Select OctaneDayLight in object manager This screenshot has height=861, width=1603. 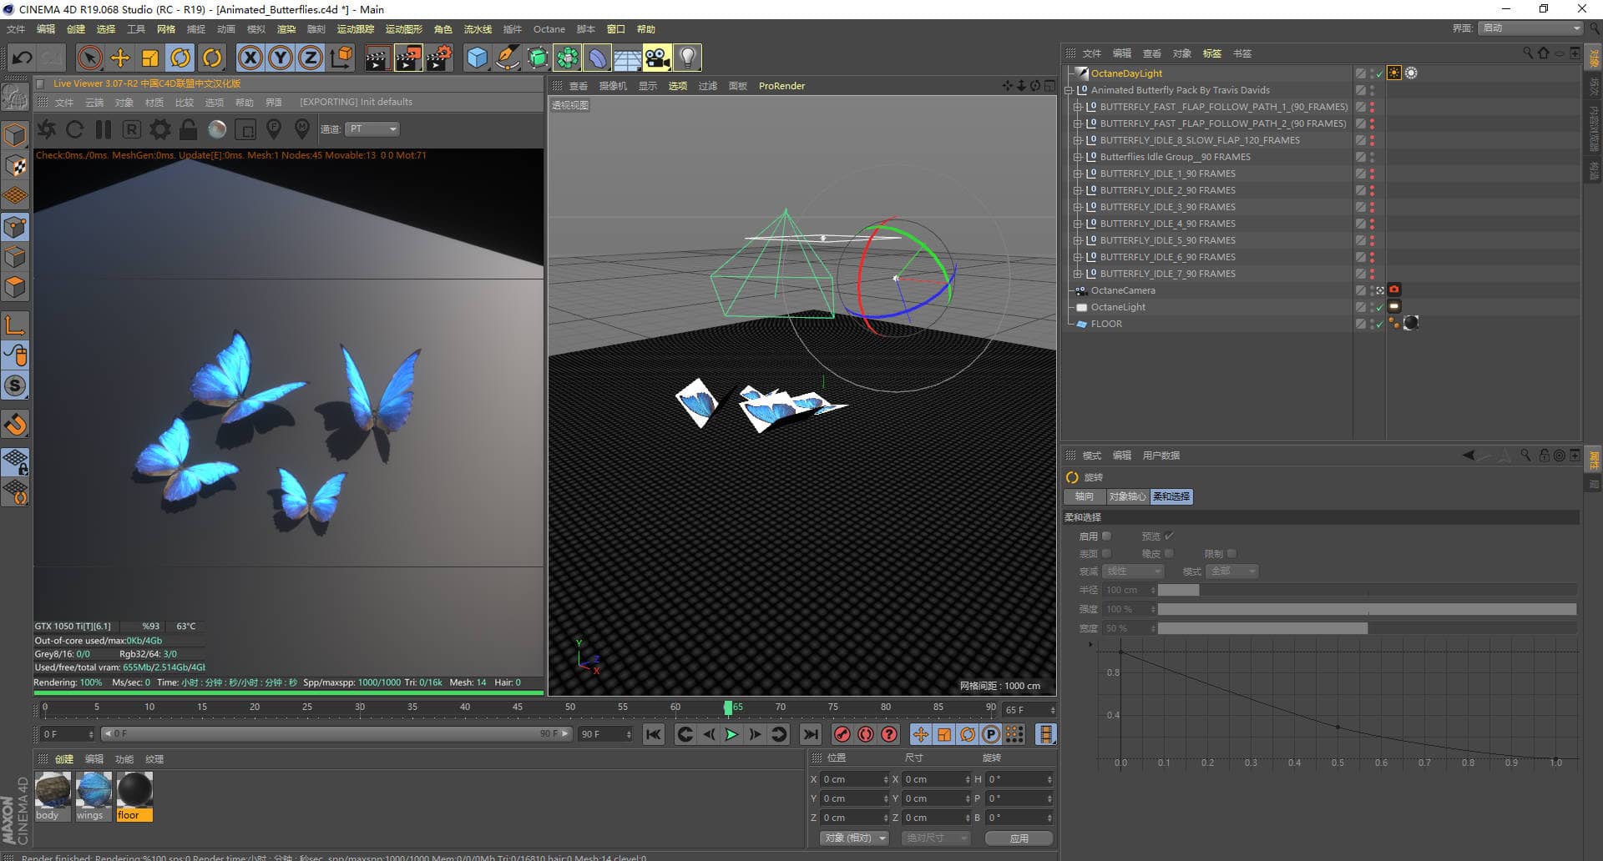(x=1126, y=73)
